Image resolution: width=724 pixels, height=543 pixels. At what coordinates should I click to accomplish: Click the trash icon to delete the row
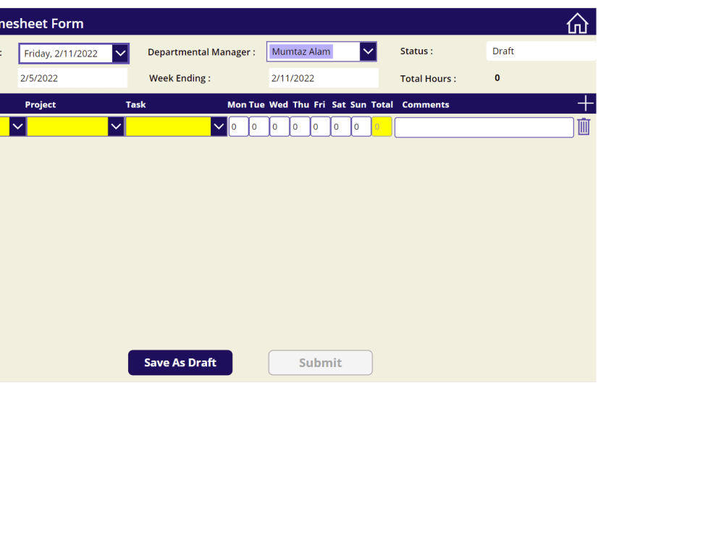click(x=584, y=127)
